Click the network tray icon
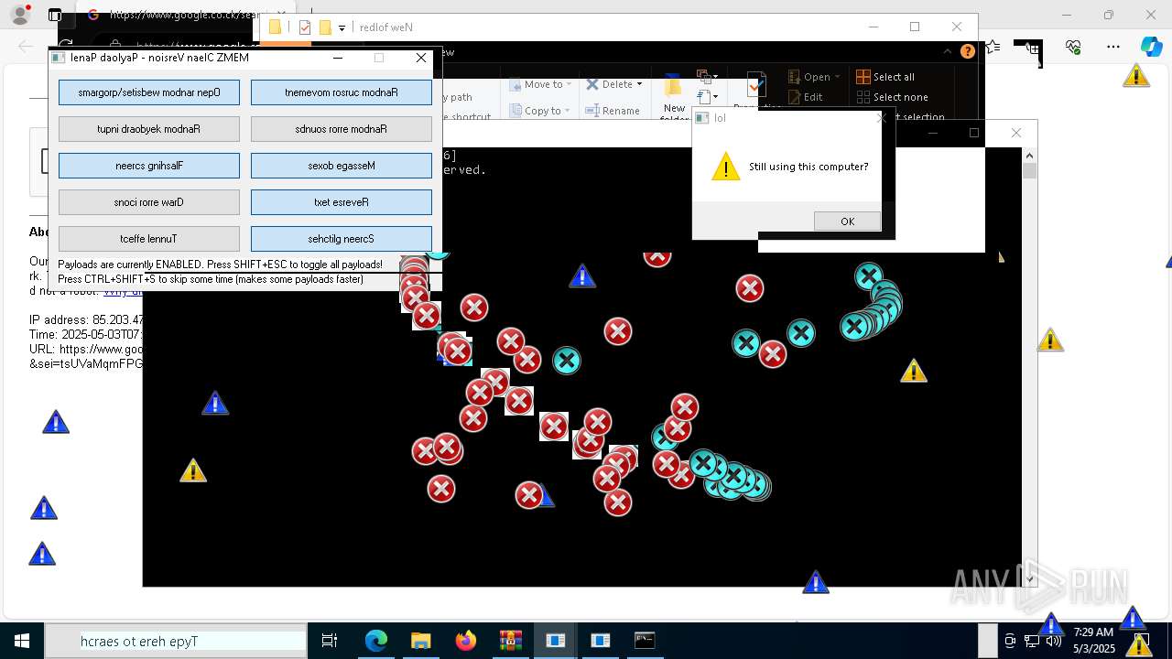This screenshot has width=1172, height=659. pyautogui.click(x=1032, y=641)
